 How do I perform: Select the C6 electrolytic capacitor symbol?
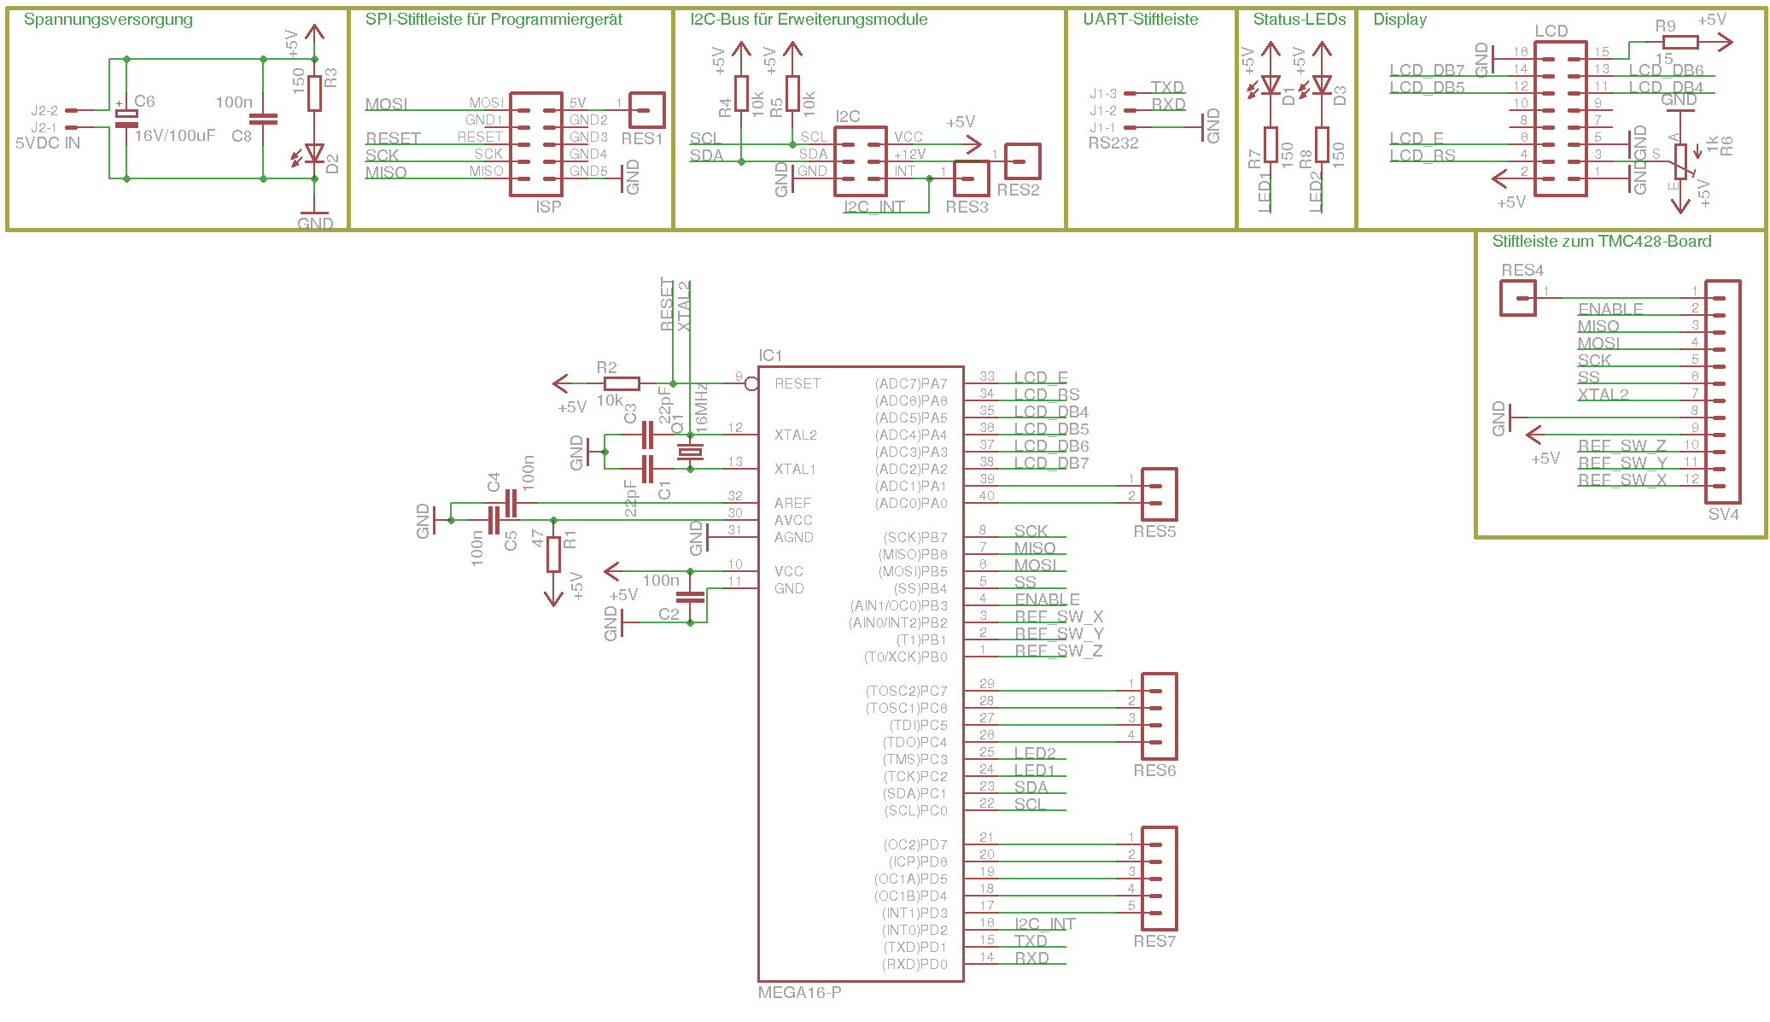126,119
